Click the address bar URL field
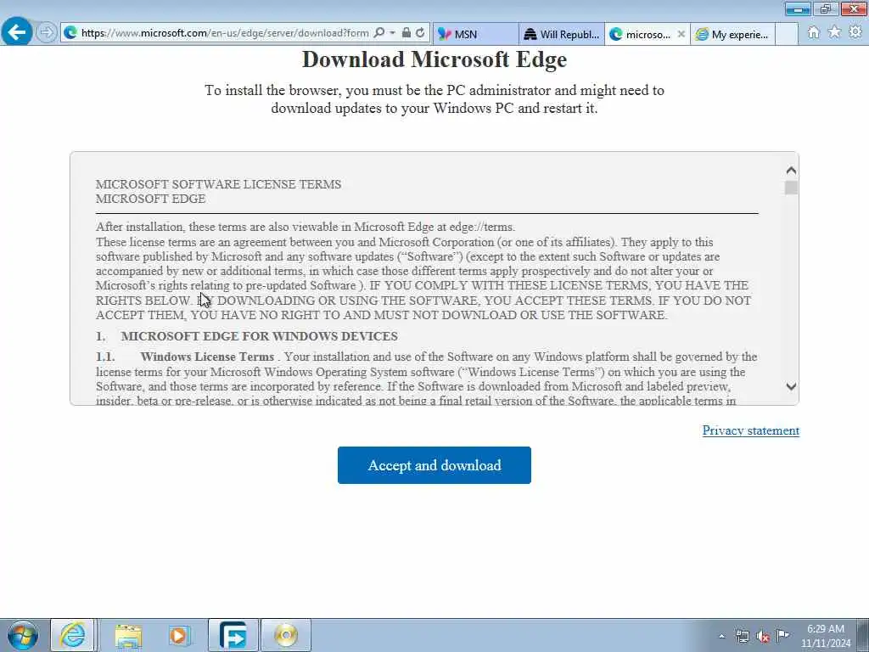The width and height of the screenshot is (869, 652). click(x=224, y=33)
